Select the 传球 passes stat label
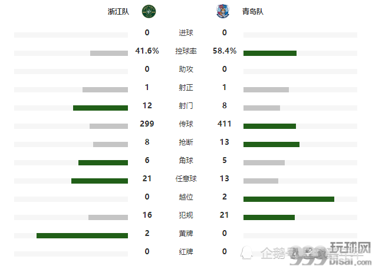The height and width of the screenshot is (266, 372). point(186,124)
